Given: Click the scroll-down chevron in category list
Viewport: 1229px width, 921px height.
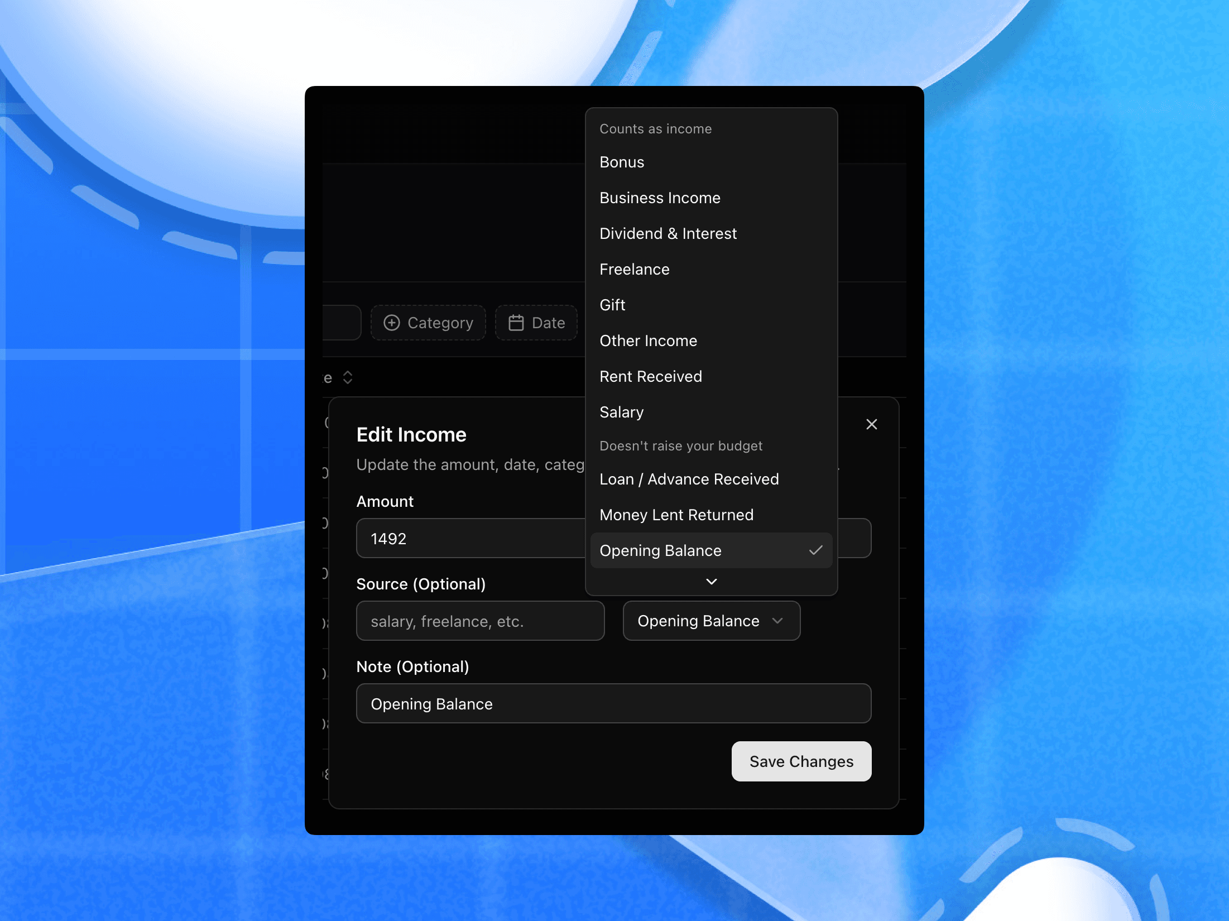Looking at the screenshot, I should [711, 582].
